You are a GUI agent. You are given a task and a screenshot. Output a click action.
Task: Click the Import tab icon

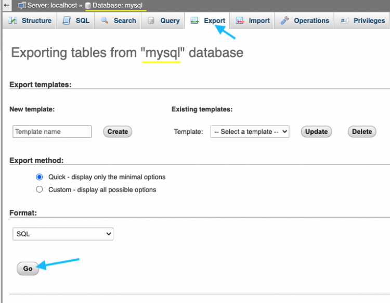coord(240,20)
